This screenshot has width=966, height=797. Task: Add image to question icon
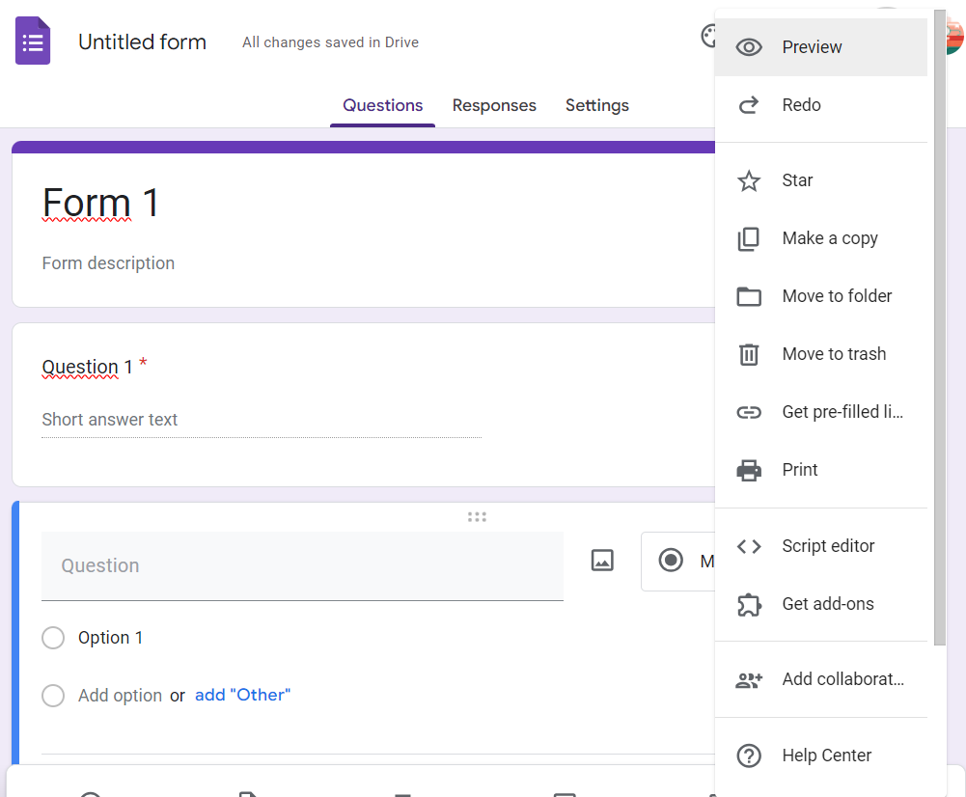click(602, 561)
